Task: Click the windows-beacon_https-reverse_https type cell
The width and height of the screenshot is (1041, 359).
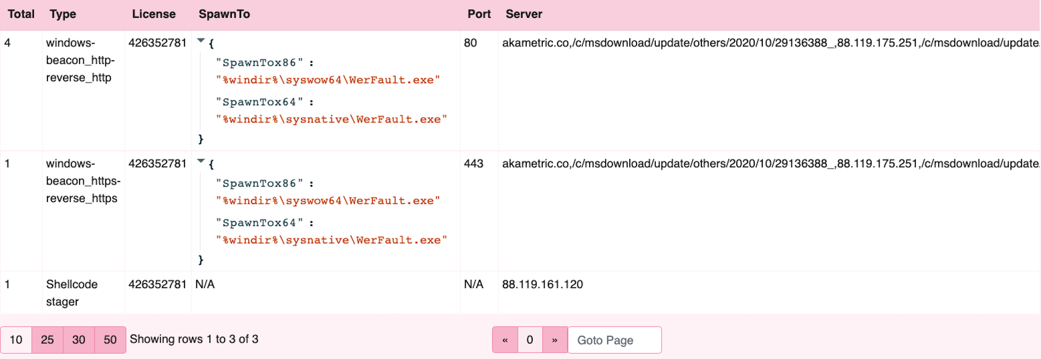Action: [x=83, y=181]
